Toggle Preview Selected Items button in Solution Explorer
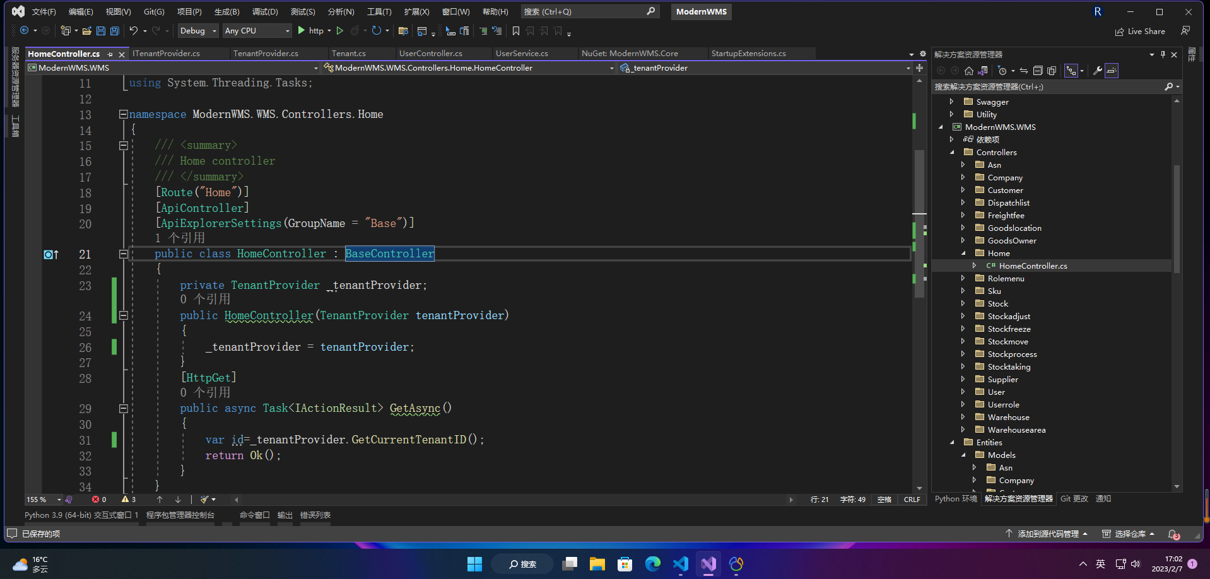1210x579 pixels. click(x=1112, y=71)
